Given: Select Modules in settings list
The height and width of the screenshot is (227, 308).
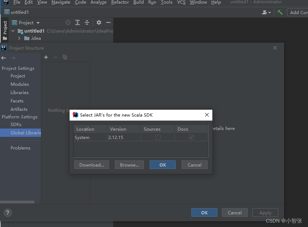Looking at the screenshot, I should (x=20, y=84).
